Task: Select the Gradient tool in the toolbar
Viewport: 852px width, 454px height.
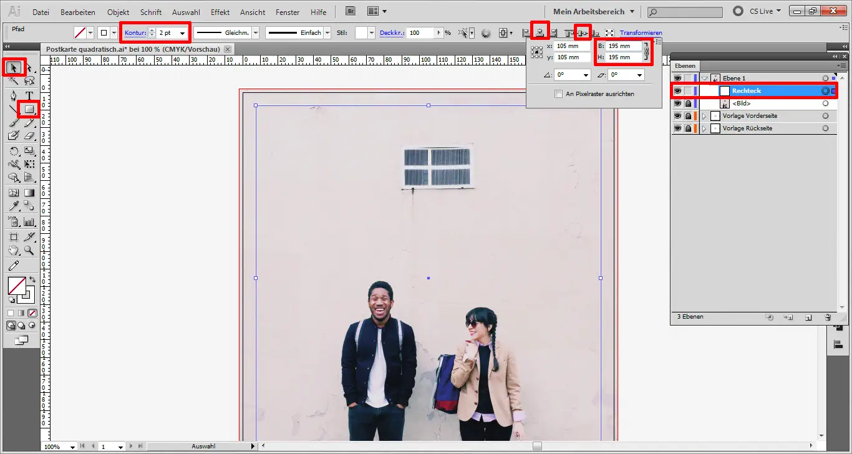Action: 29,192
